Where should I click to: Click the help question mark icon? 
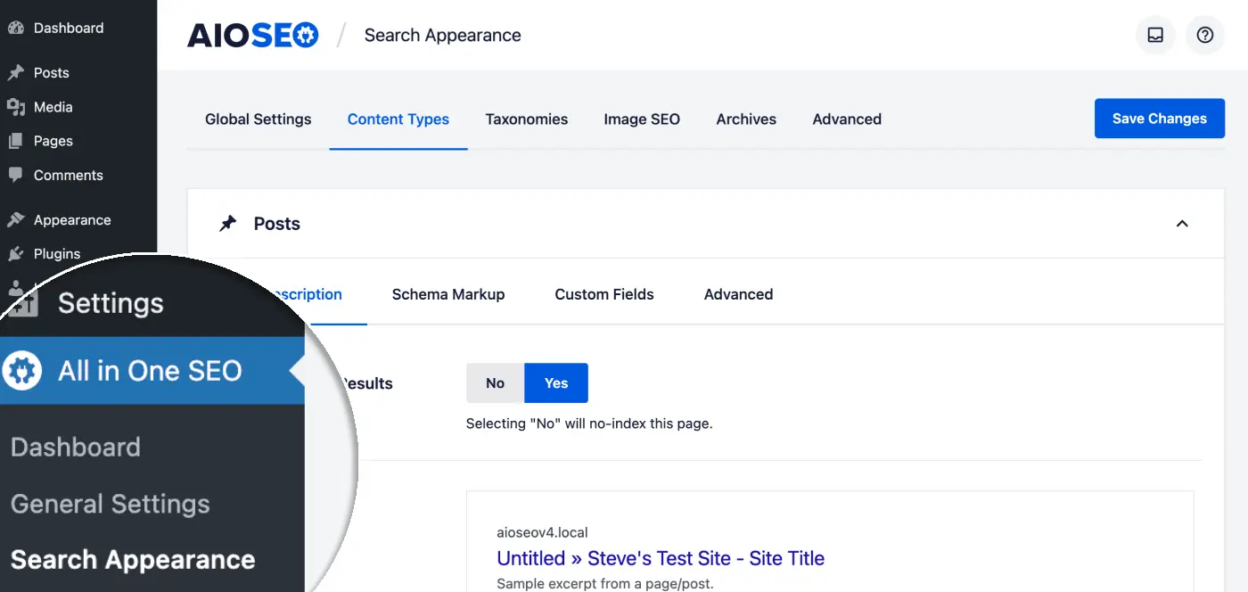(x=1205, y=36)
